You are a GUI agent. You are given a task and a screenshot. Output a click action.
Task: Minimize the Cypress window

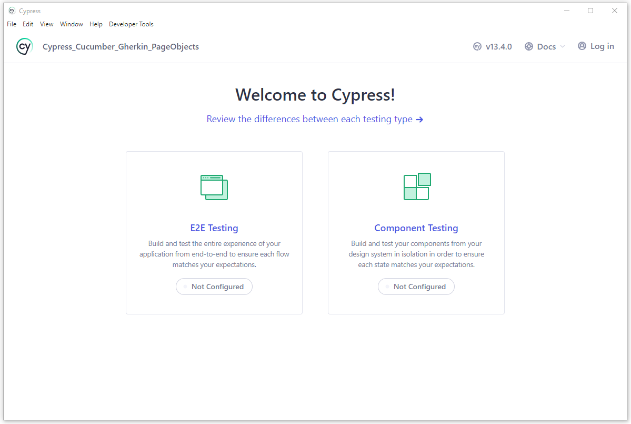pyautogui.click(x=567, y=11)
